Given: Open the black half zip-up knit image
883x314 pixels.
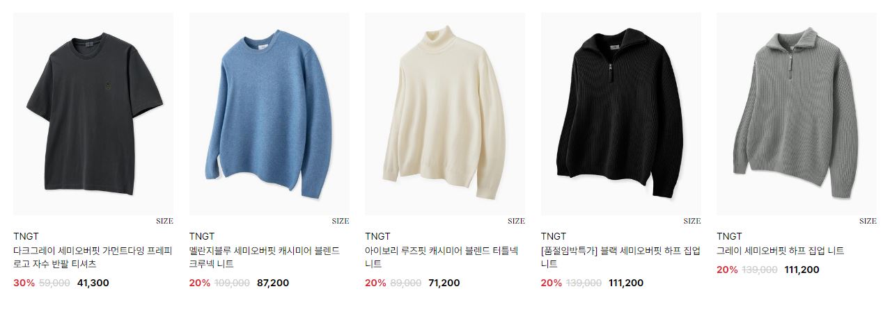Looking at the screenshot, I should [x=621, y=114].
